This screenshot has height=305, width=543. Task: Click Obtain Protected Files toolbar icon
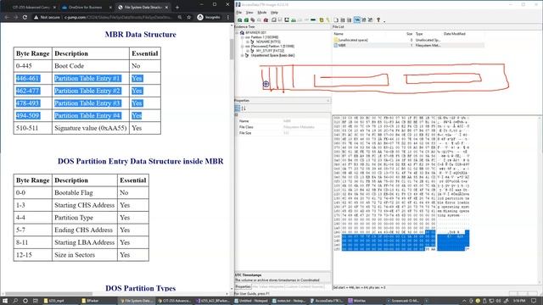[x=322, y=20]
